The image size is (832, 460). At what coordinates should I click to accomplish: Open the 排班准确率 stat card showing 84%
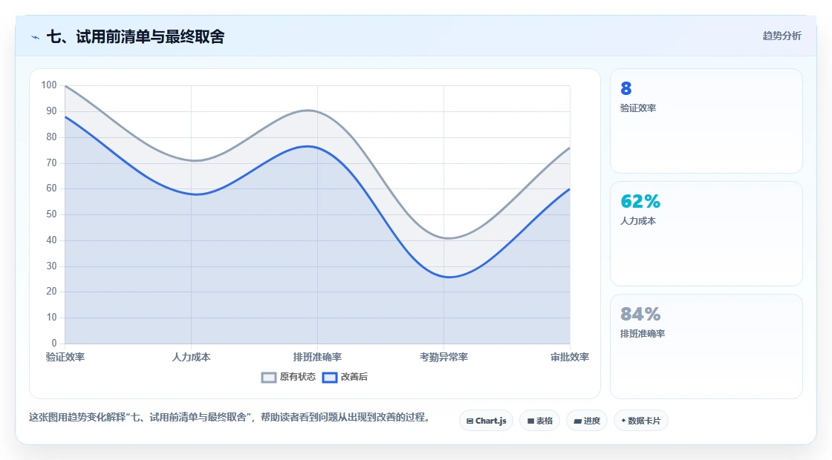706,346
